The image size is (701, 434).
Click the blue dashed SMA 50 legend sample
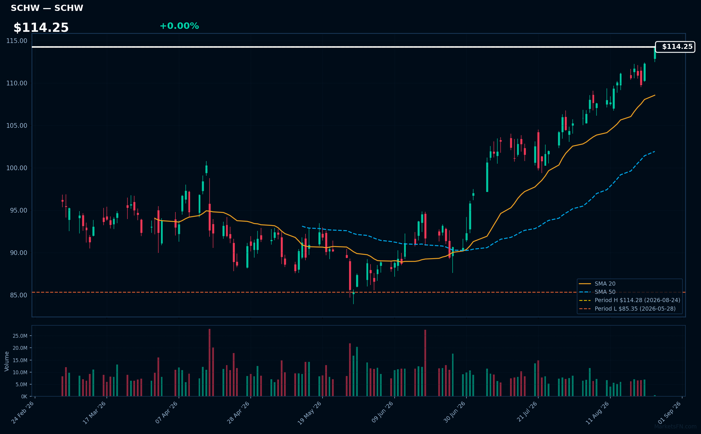[585, 292]
